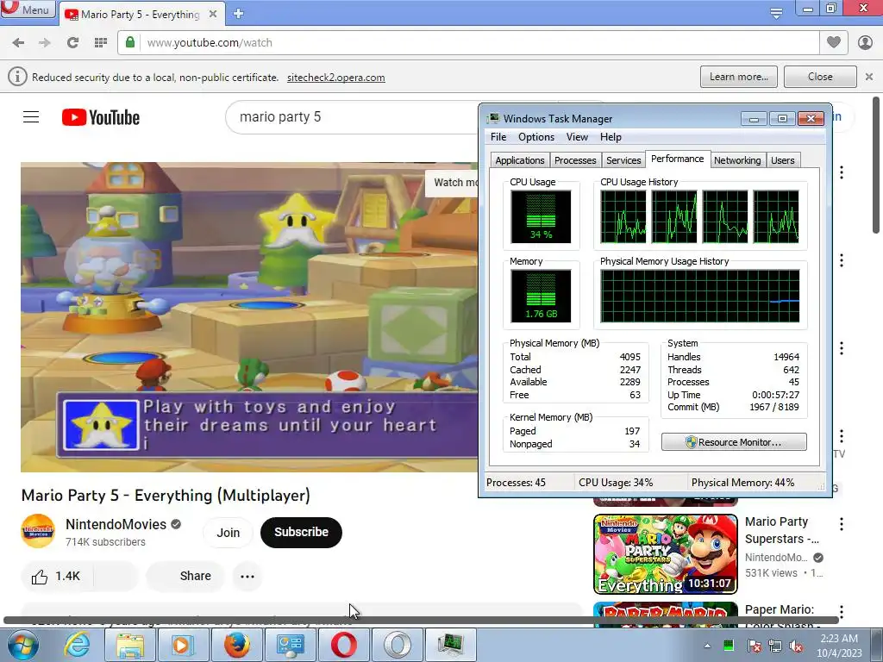This screenshot has width=883, height=662.
Task: Switch to the Applications tab
Action: [x=519, y=160]
